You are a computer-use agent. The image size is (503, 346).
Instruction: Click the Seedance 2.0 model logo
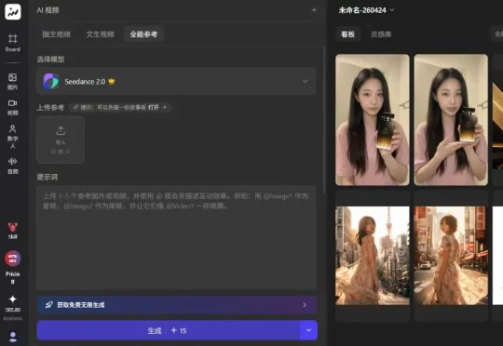pos(51,81)
